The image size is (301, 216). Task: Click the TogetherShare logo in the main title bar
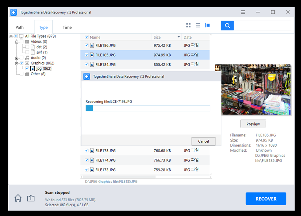coord(13,12)
